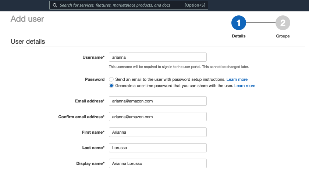309x177 pixels.
Task: Open Learn more link for one-time password
Action: pyautogui.click(x=245, y=86)
